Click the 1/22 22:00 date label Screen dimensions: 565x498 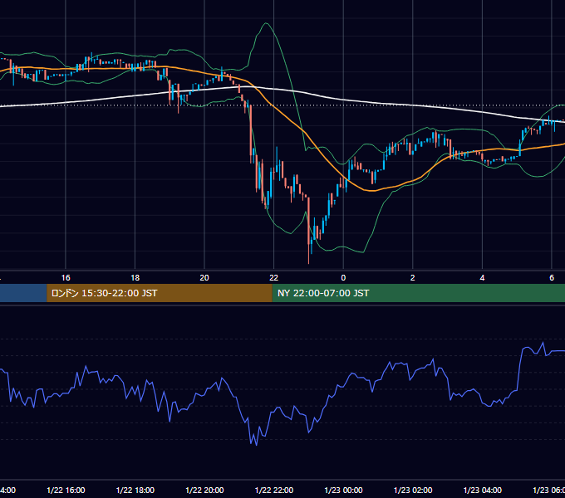(274, 490)
